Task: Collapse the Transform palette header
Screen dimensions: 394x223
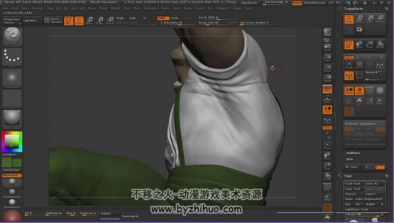Action: click(353, 9)
